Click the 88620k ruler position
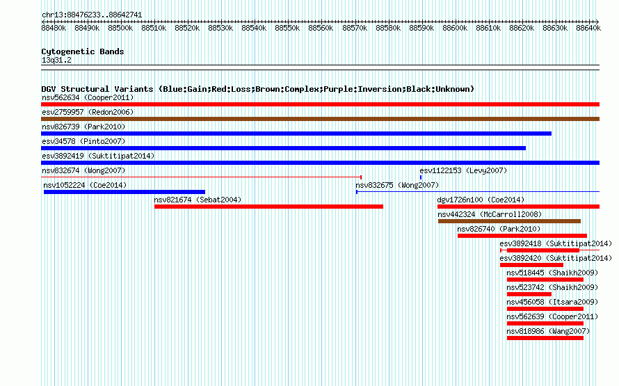 522,28
